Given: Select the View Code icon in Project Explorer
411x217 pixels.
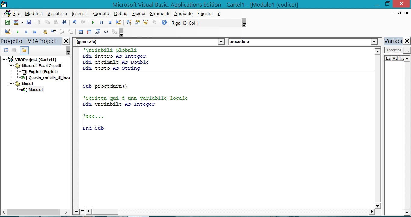Looking at the screenshot, I should 5,50.
